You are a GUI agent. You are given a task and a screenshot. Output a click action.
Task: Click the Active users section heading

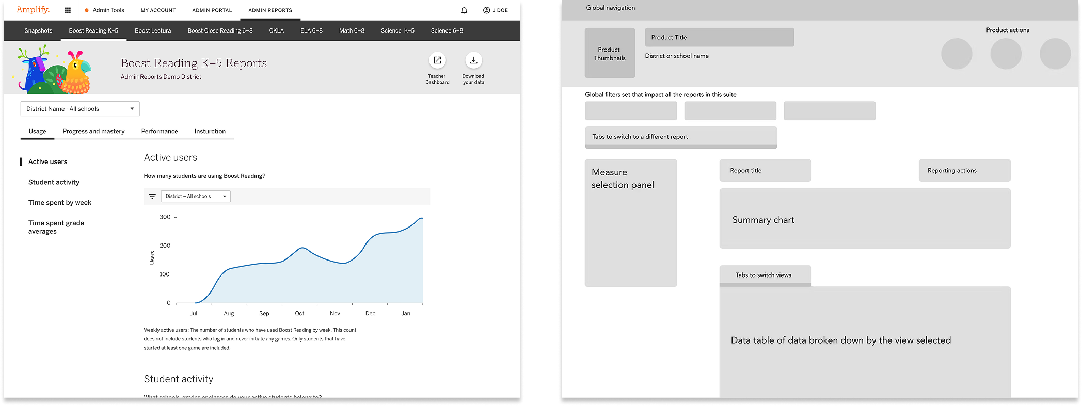170,158
